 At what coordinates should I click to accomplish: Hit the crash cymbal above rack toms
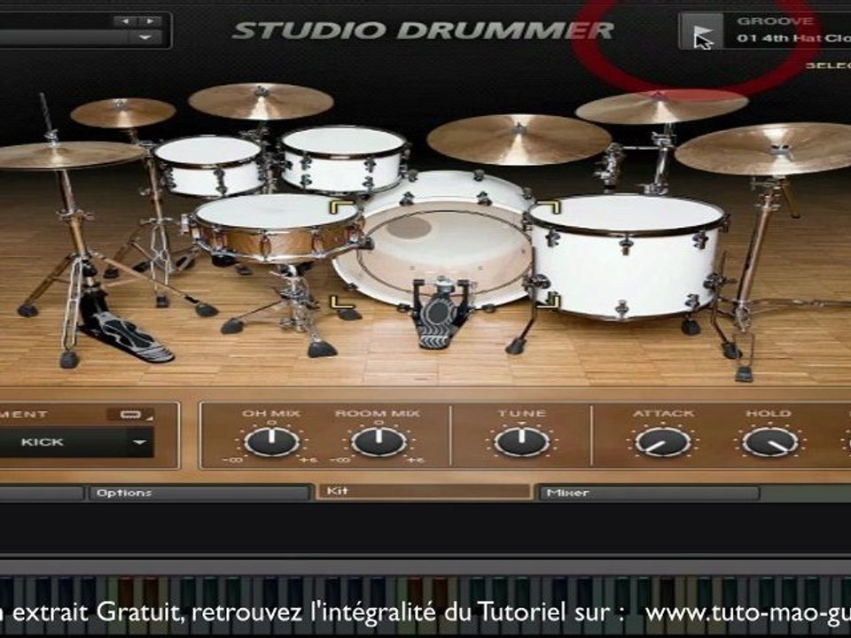pos(261,101)
